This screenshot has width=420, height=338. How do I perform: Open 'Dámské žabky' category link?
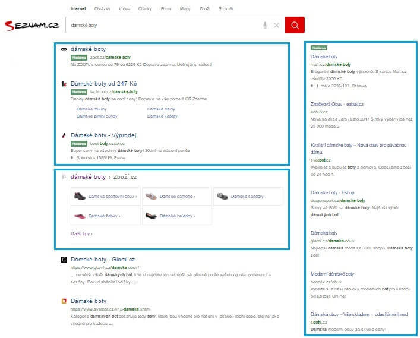click(x=104, y=216)
